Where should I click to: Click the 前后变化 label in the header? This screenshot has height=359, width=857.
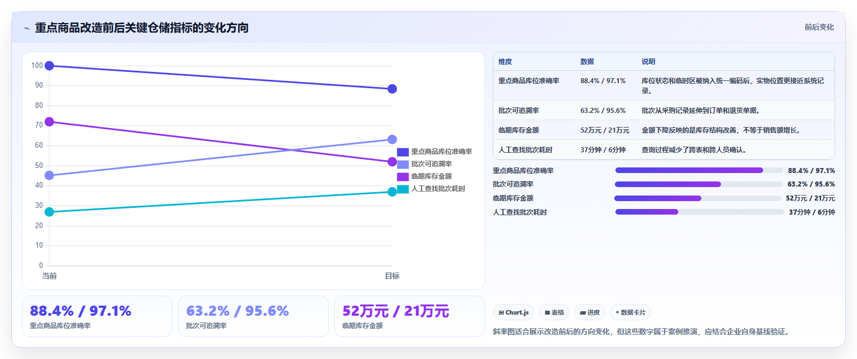(819, 27)
